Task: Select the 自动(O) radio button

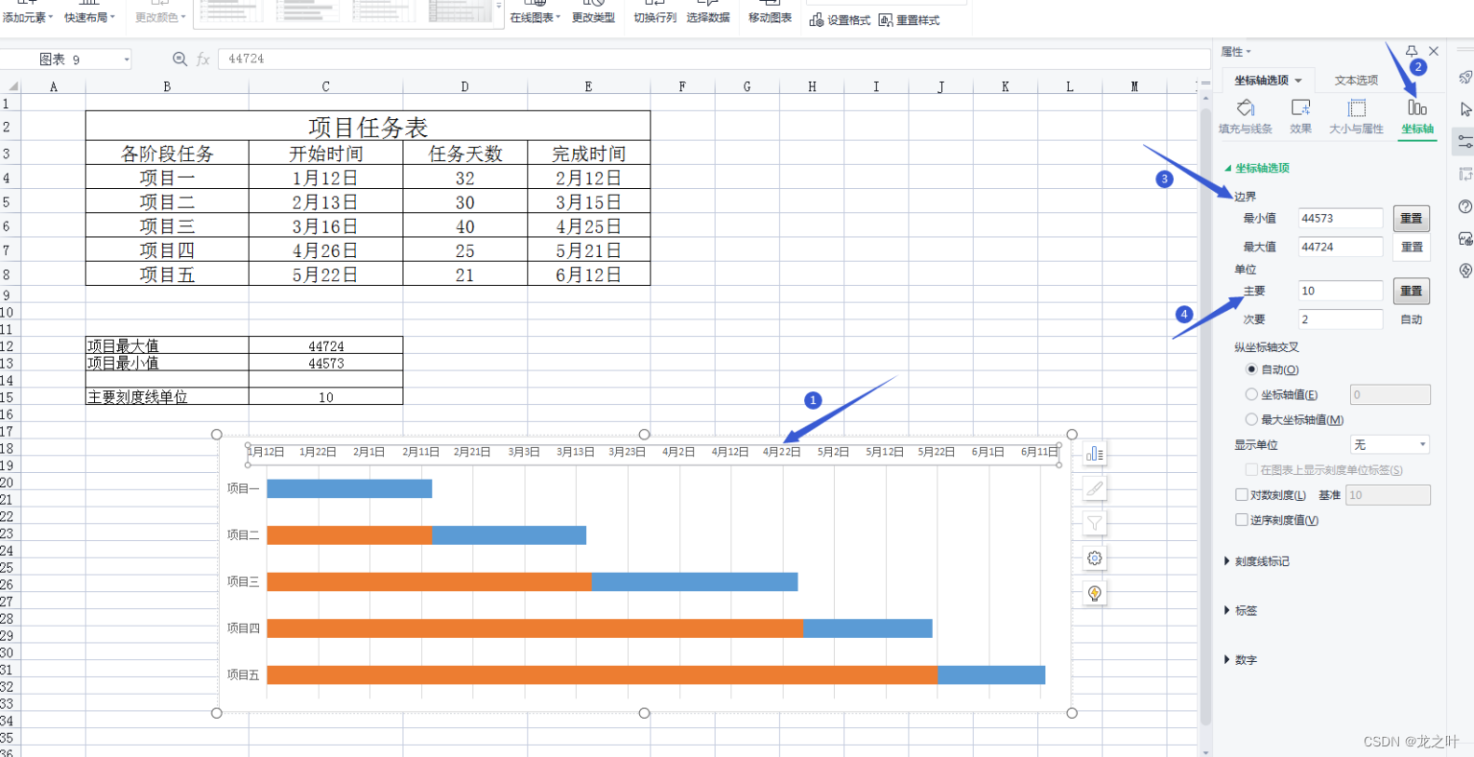Action: (1251, 369)
